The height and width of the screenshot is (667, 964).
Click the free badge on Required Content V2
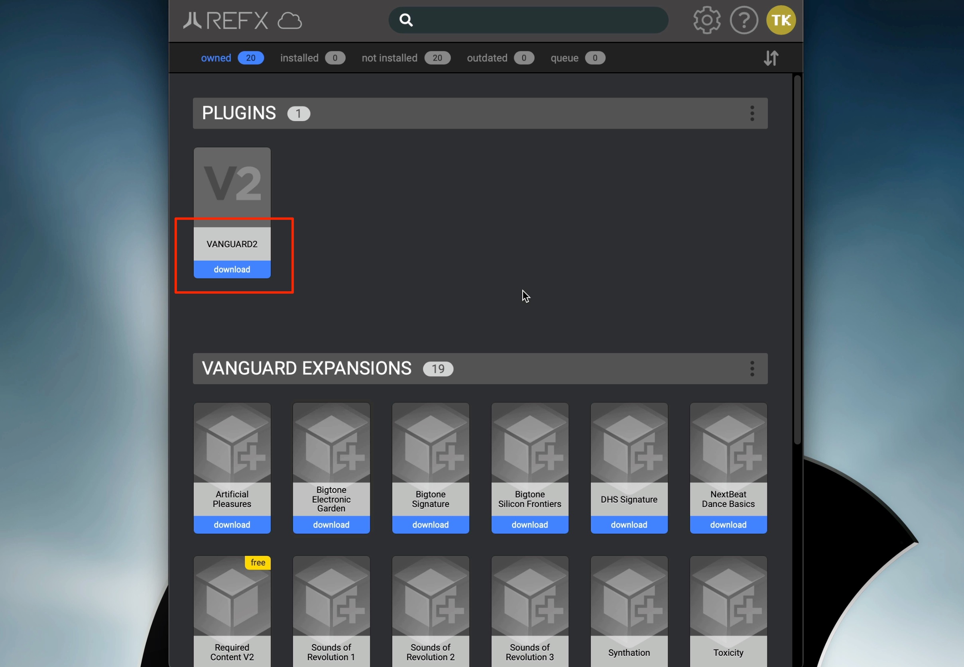pos(258,563)
